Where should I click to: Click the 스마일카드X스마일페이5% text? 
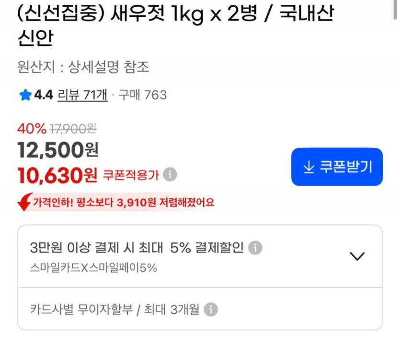pos(93,268)
